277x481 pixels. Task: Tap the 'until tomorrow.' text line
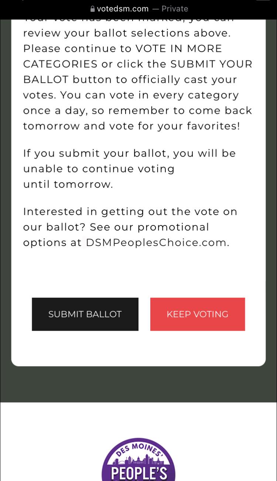click(68, 184)
